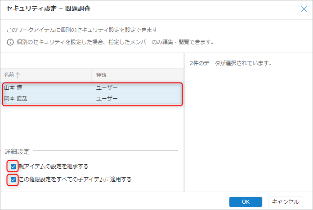Viewport: 313px width, 210px height.
Task: Click the info icon beside security note
Action: point(10,42)
